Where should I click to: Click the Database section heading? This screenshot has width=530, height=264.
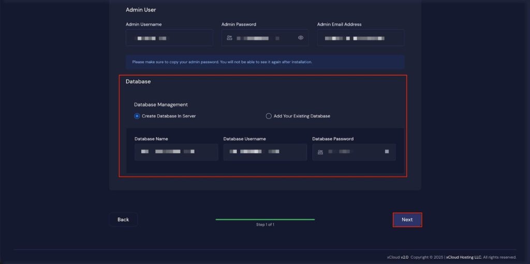138,82
